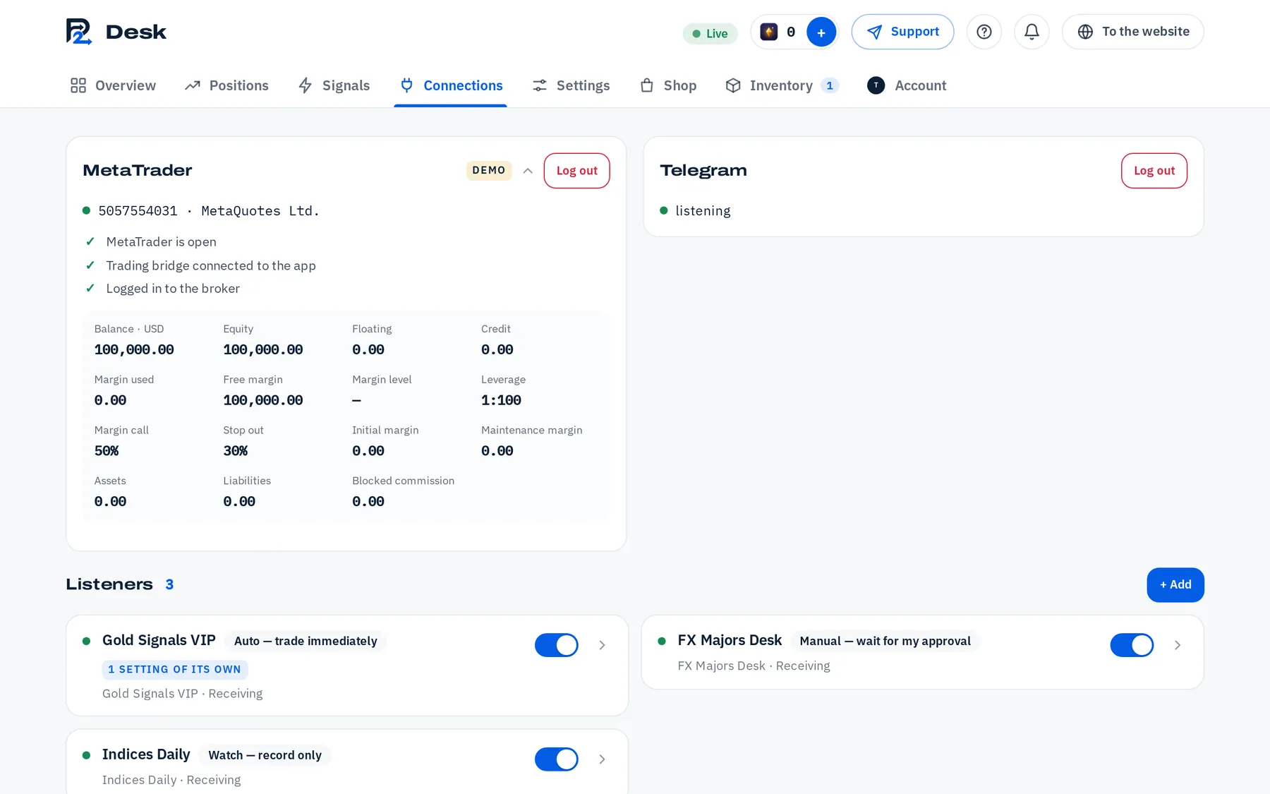Add credits with the blue plus button

(x=821, y=32)
